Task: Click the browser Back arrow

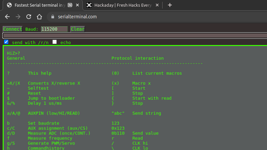Action: click(7, 17)
